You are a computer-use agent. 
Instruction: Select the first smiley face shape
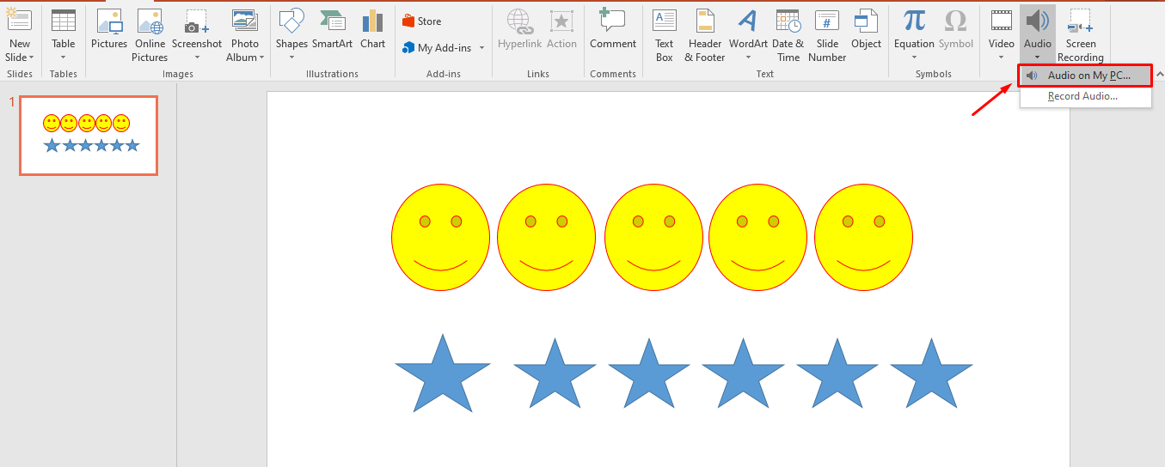[440, 237]
